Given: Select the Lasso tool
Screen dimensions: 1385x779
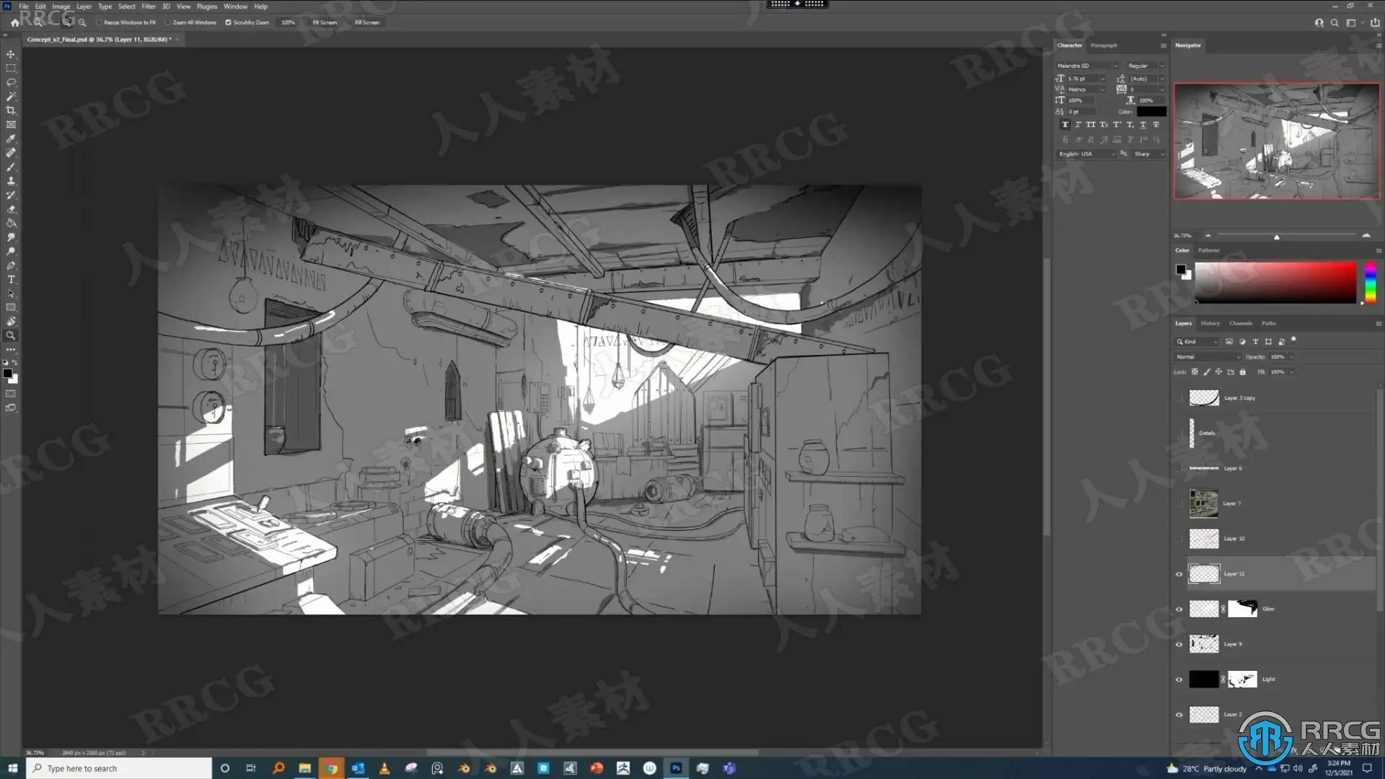Looking at the screenshot, I should click(x=11, y=82).
